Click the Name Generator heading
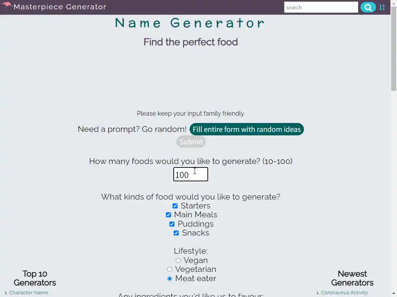397x297 pixels. (x=190, y=23)
